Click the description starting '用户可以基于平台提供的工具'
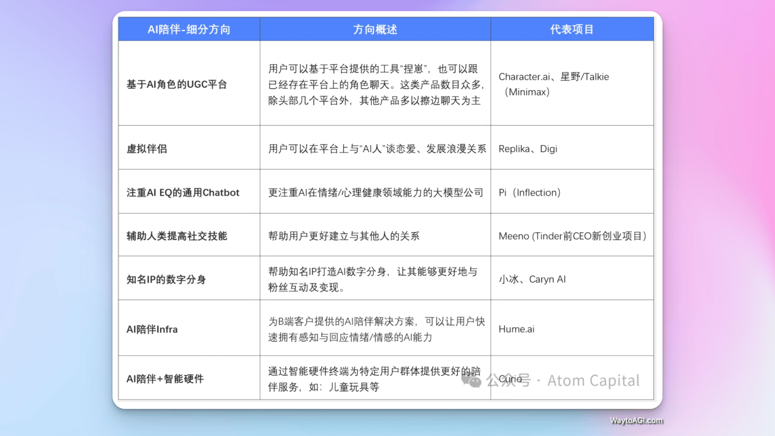The image size is (775, 436). (376, 84)
